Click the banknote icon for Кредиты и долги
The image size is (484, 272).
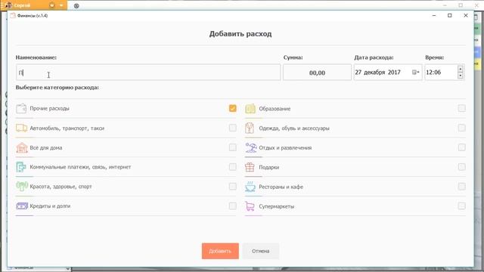point(22,206)
